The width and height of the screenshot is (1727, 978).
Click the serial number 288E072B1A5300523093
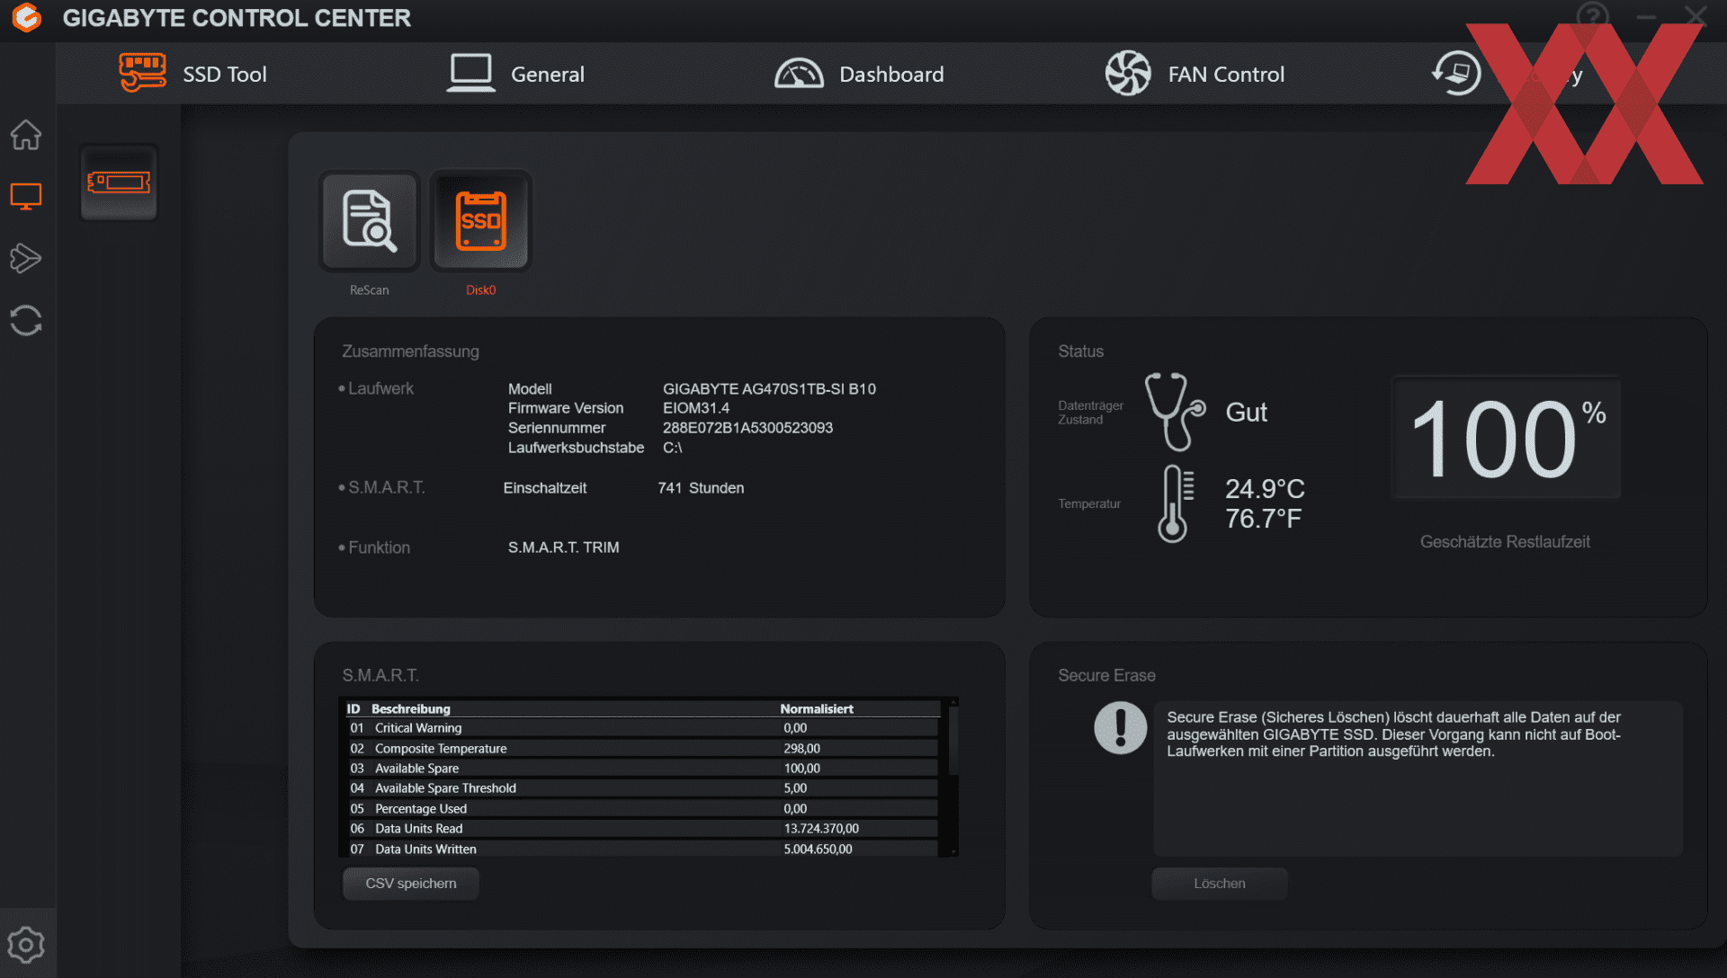(747, 428)
